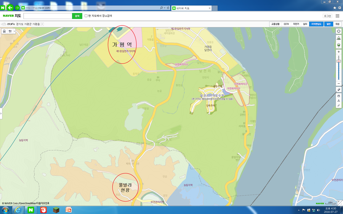
Task: Expand the map category dropdown arrow
Action: pos(14,31)
